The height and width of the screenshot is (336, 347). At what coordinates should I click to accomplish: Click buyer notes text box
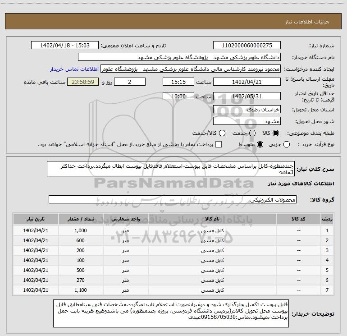point(171,313)
